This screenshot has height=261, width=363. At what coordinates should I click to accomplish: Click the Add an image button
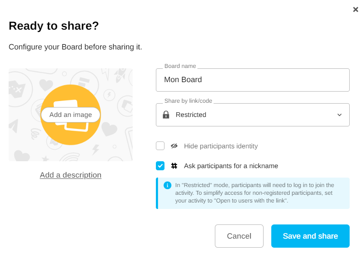[71, 115]
